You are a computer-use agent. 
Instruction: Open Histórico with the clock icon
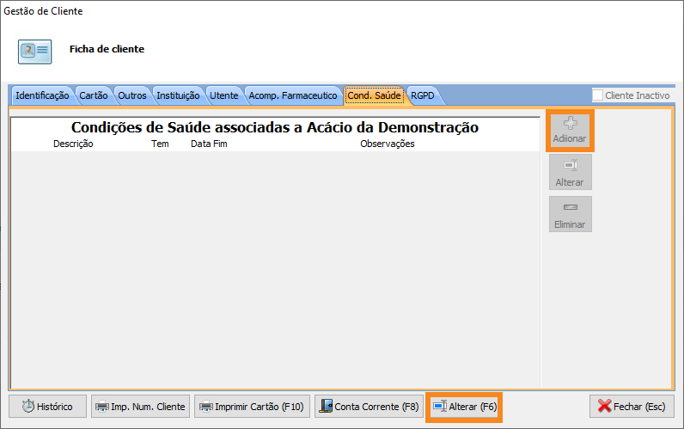[47, 407]
